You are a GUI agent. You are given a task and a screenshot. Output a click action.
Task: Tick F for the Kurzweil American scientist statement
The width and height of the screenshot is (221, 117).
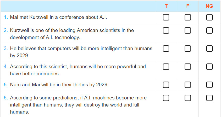[x=187, y=30]
